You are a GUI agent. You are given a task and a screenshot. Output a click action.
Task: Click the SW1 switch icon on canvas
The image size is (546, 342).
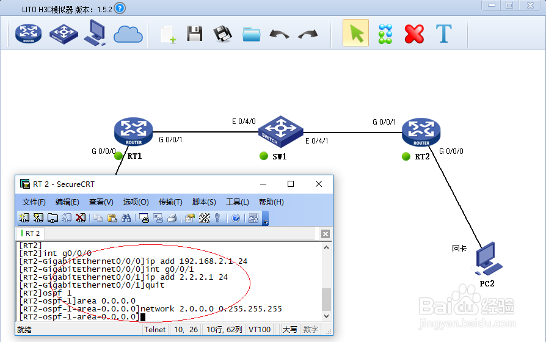pos(281,131)
